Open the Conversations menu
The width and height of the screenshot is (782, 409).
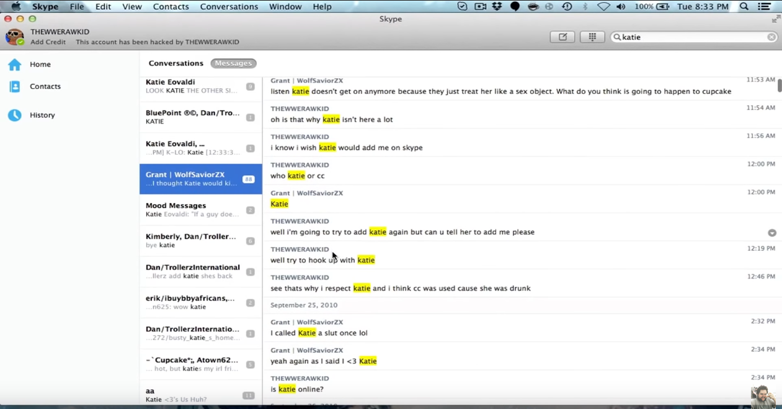point(229,6)
